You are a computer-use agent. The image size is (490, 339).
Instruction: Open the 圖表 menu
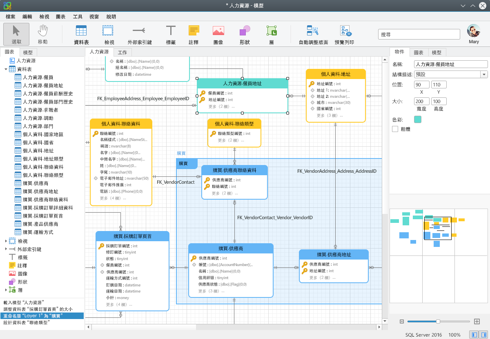point(61,17)
